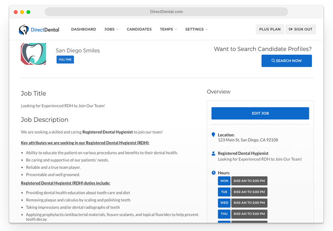The image size is (333, 231).
Task: Click the 'Removing plaque and calculus' bullet
Action: (x=78, y=200)
